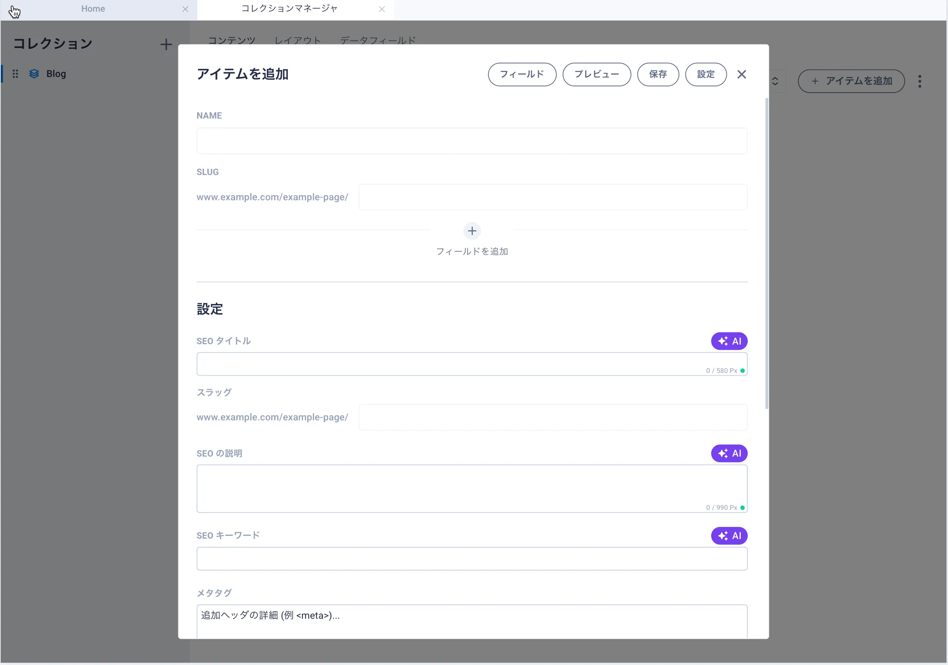The width and height of the screenshot is (948, 665).
Task: Select the Blog collection in sidebar
Action: pyautogui.click(x=56, y=74)
